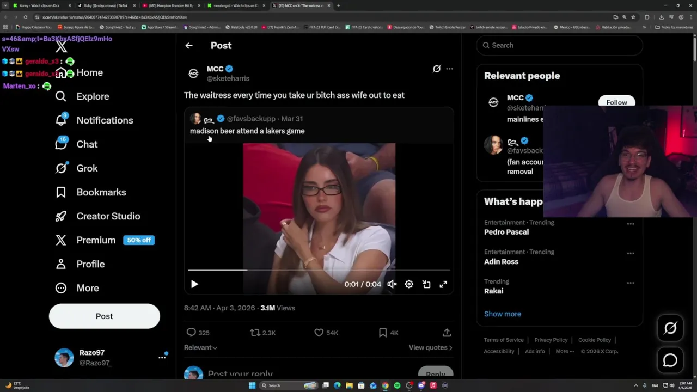Open the More sidebar menu
The width and height of the screenshot is (697, 392).
point(77,288)
